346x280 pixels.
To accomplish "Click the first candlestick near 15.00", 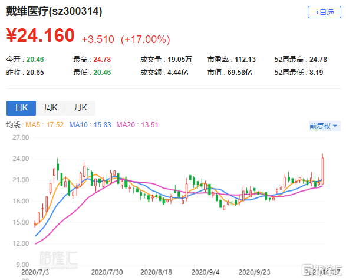I will pyautogui.click(x=35, y=224).
